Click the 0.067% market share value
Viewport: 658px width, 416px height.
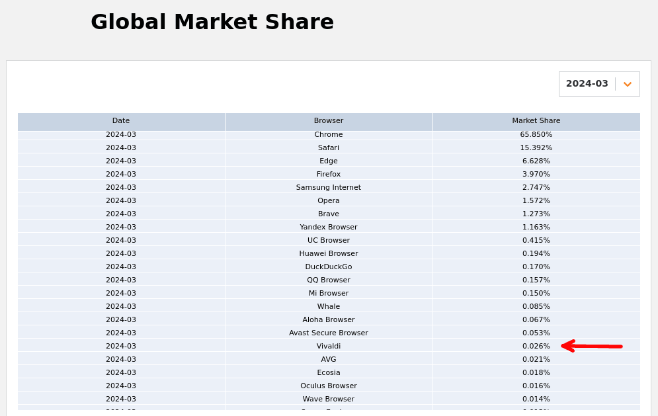[536, 320]
